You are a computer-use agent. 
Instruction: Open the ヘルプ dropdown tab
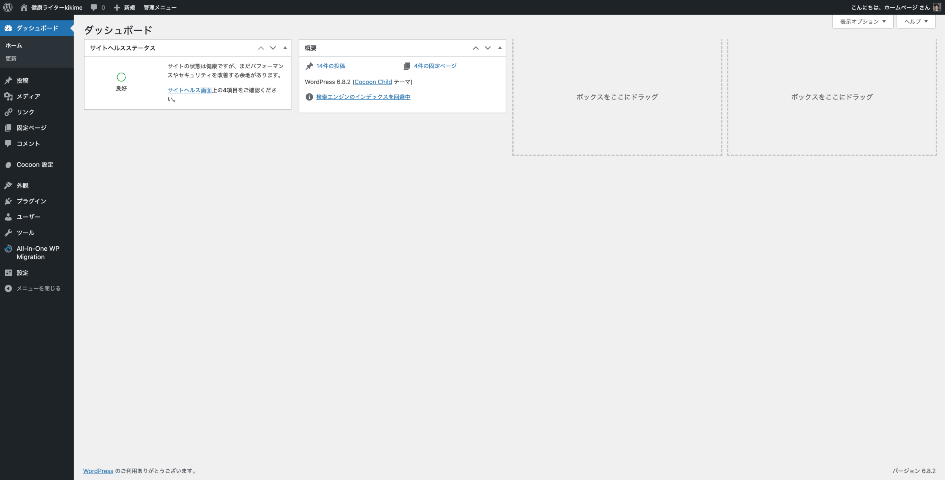pos(916,21)
